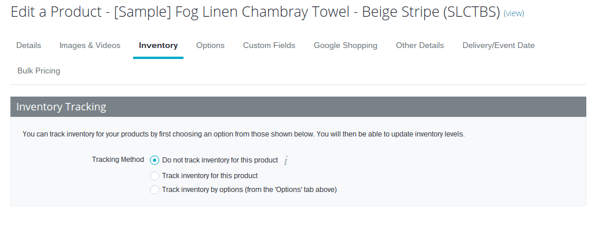Enable the 'Track inventory by options' radio circle
Screen dimensions: 595x229
click(x=155, y=190)
